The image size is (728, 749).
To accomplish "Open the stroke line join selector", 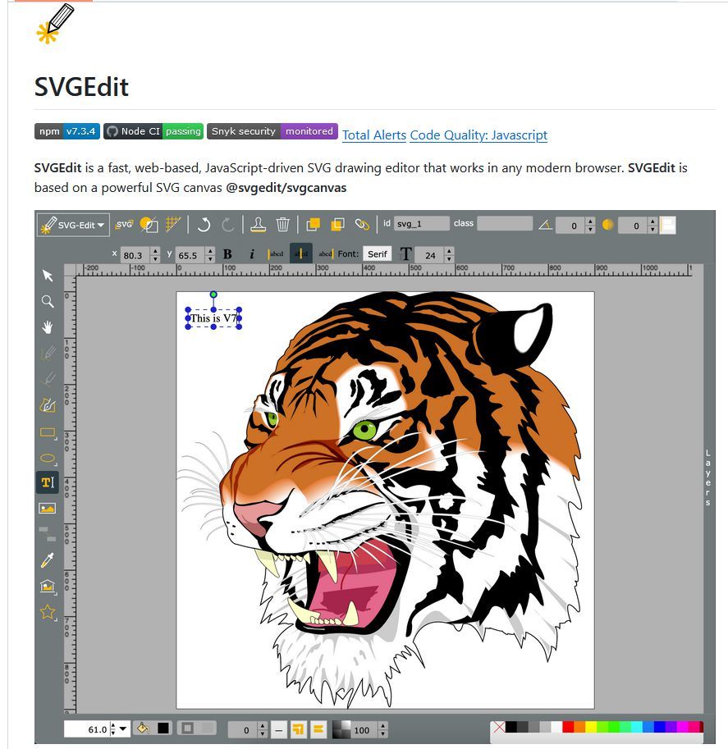I will (298, 729).
